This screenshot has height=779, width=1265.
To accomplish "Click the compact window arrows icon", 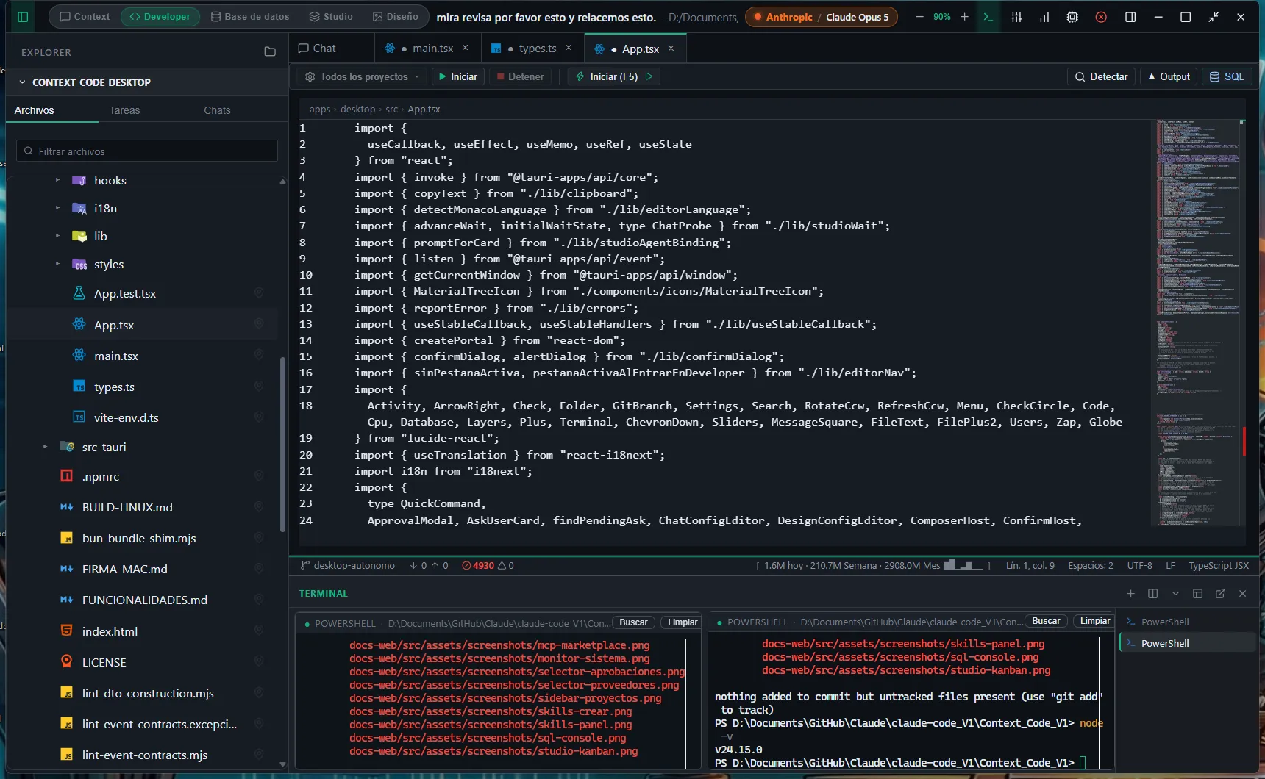I will (1214, 17).
